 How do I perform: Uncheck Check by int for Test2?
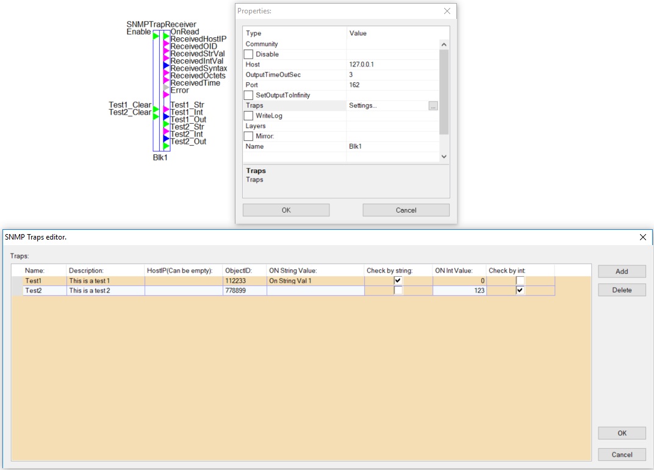520,290
